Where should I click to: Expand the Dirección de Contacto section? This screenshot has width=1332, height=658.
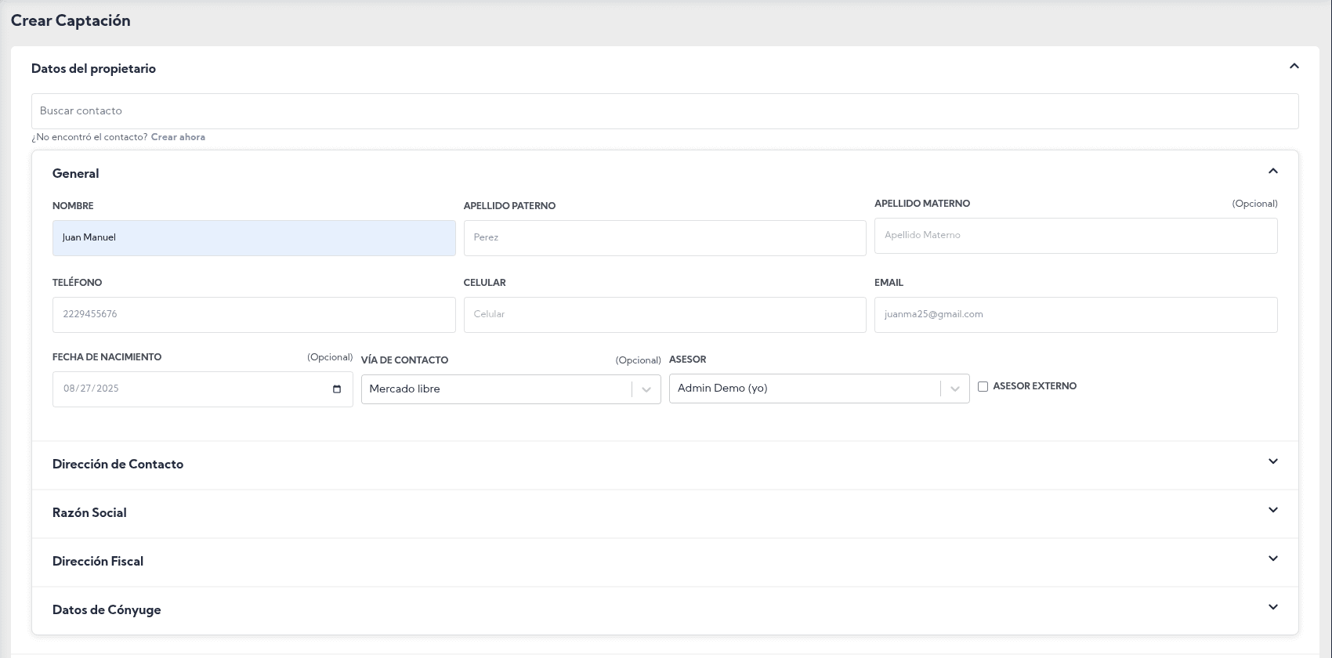1272,461
